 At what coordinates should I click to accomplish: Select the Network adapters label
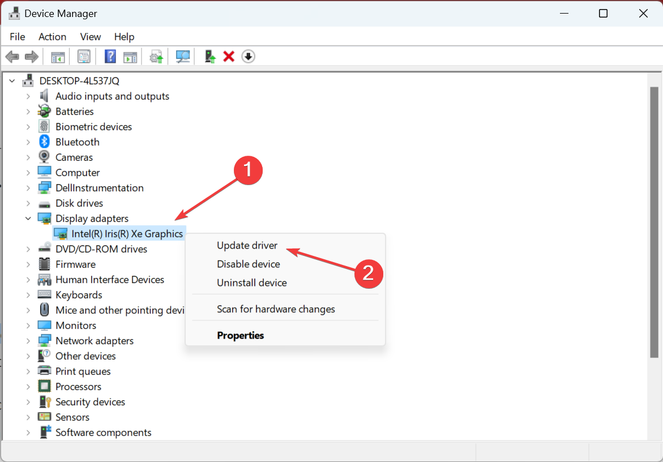click(x=95, y=341)
